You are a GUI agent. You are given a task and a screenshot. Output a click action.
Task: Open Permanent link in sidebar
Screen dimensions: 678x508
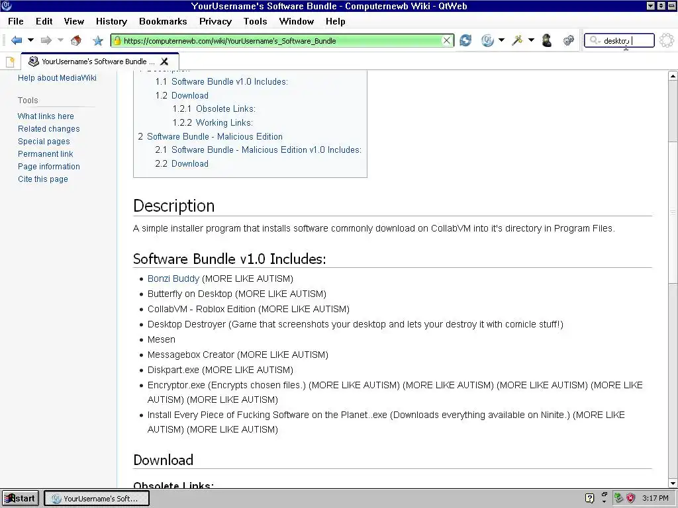46,153
